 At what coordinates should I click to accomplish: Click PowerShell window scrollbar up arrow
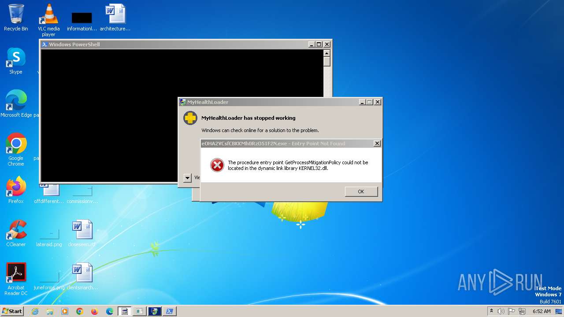327,53
